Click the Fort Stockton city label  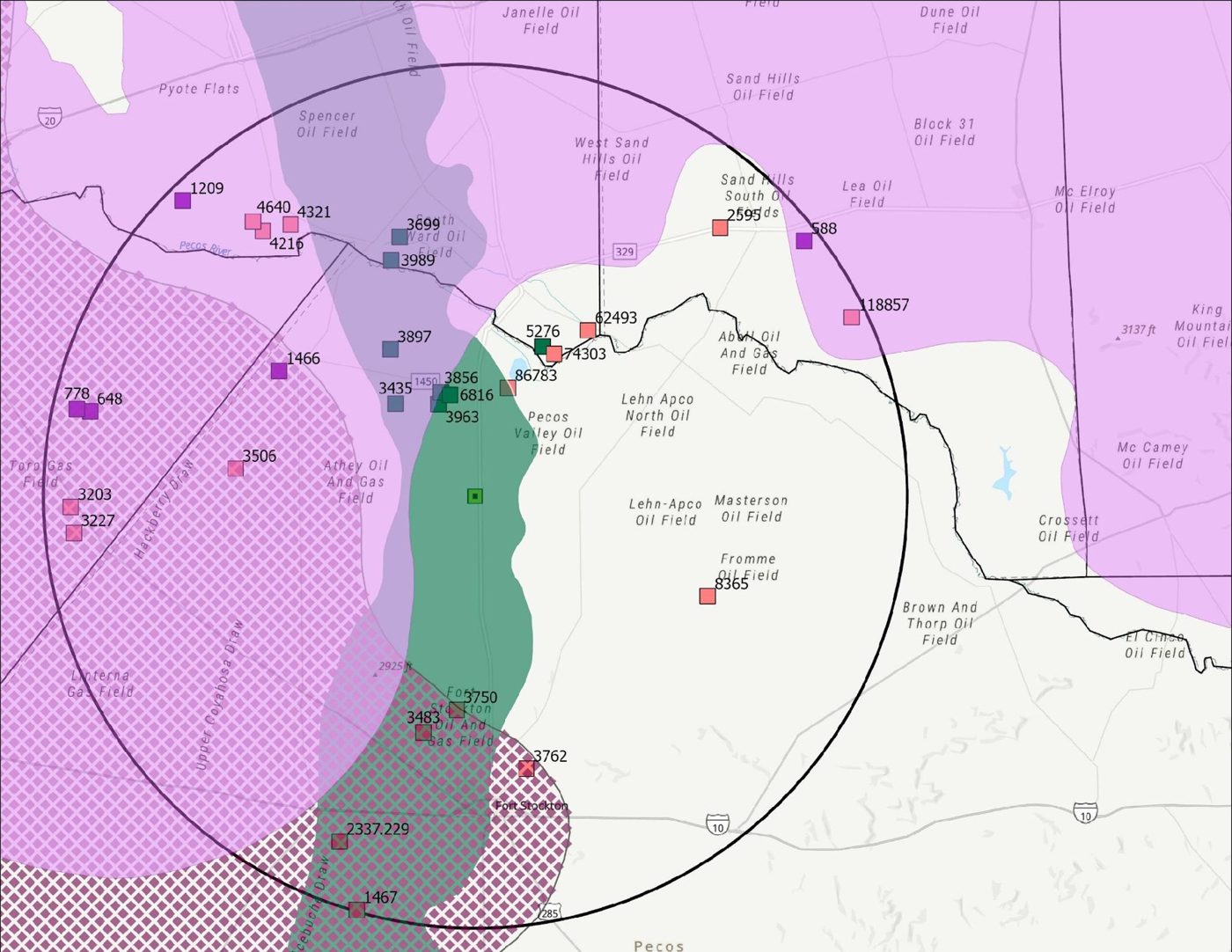(532, 806)
